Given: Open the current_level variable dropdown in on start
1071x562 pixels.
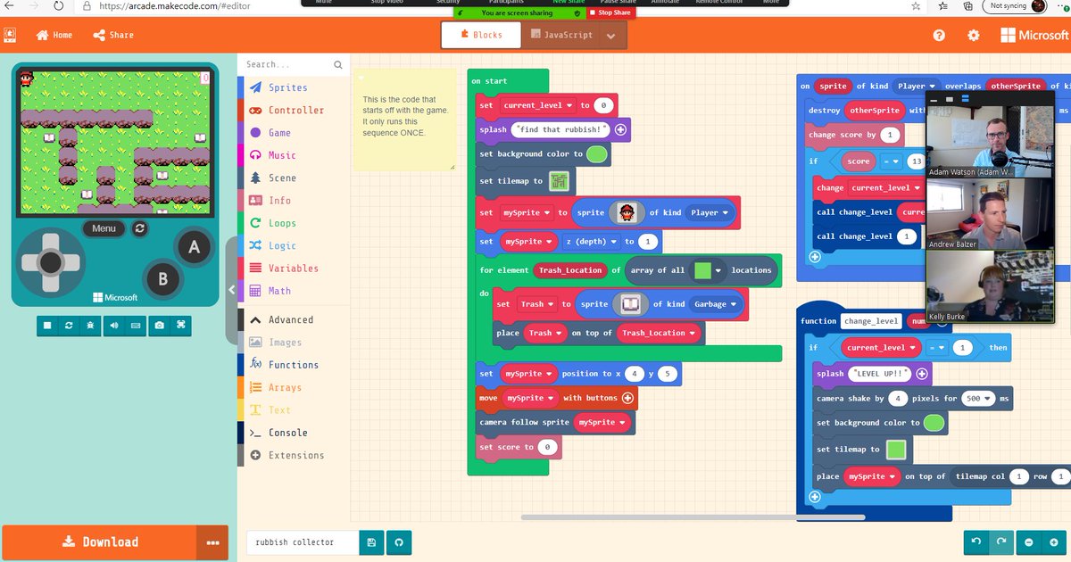Looking at the screenshot, I should pyautogui.click(x=538, y=105).
